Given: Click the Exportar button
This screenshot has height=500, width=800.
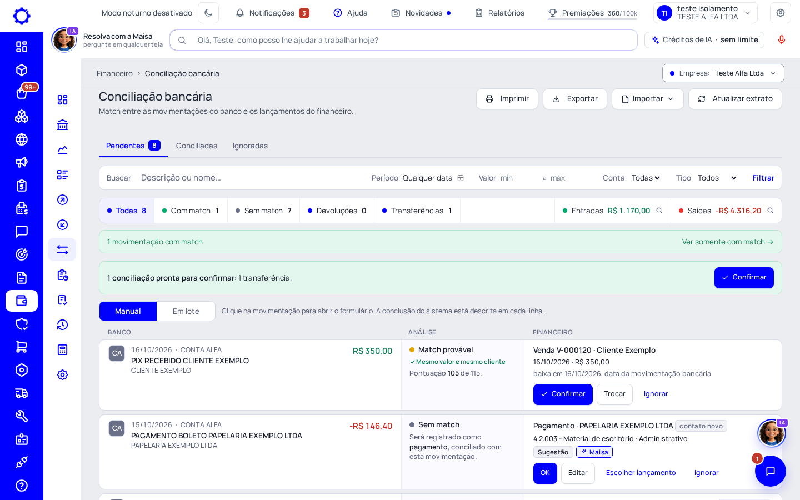Looking at the screenshot, I should coord(575,99).
